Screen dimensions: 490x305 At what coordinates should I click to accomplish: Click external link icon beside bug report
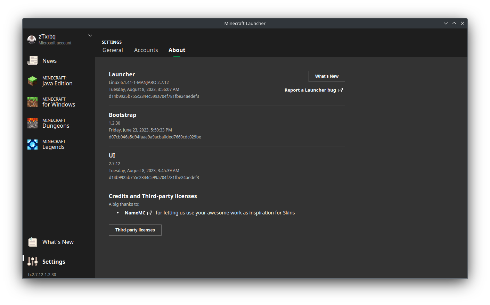tap(340, 90)
